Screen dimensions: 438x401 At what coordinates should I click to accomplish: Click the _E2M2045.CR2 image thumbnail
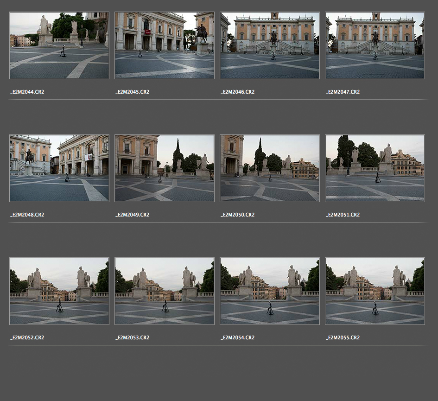coord(165,45)
